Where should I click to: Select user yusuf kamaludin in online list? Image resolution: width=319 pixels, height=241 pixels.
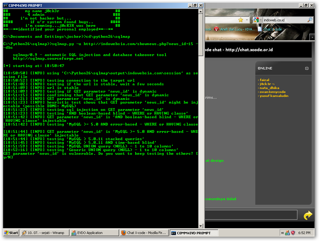(x=274, y=96)
